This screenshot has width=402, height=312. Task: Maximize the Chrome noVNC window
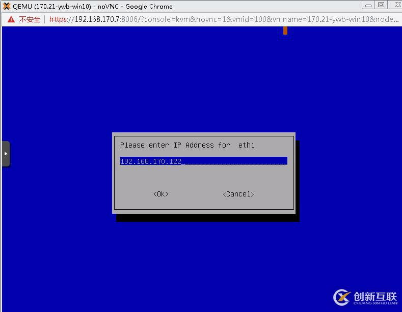click(x=381, y=5)
